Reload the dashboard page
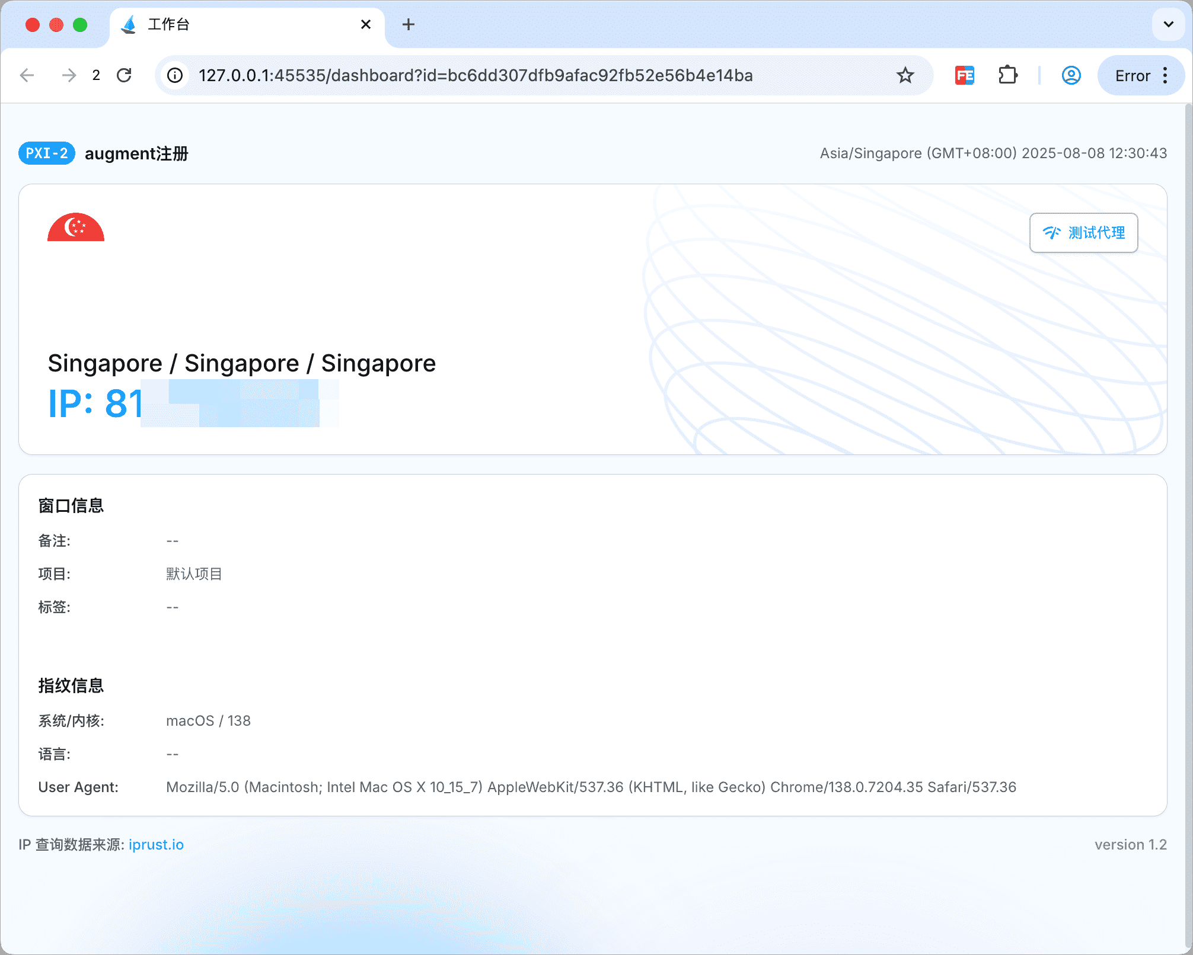This screenshot has height=955, width=1193. point(125,75)
